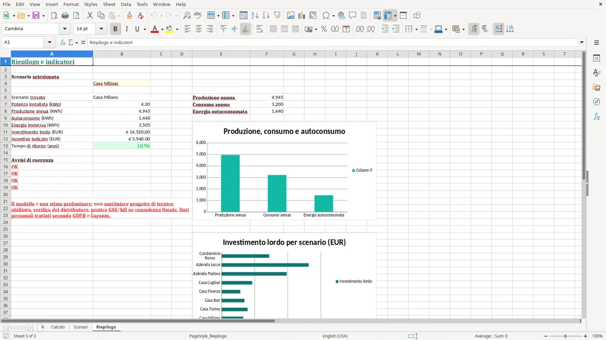Image resolution: width=606 pixels, height=340 pixels.
Task: Toggle Bold formatting
Action: pos(116,29)
